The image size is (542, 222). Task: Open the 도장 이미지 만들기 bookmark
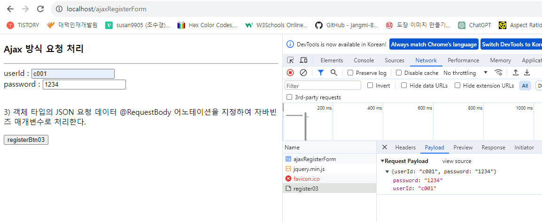(418, 25)
